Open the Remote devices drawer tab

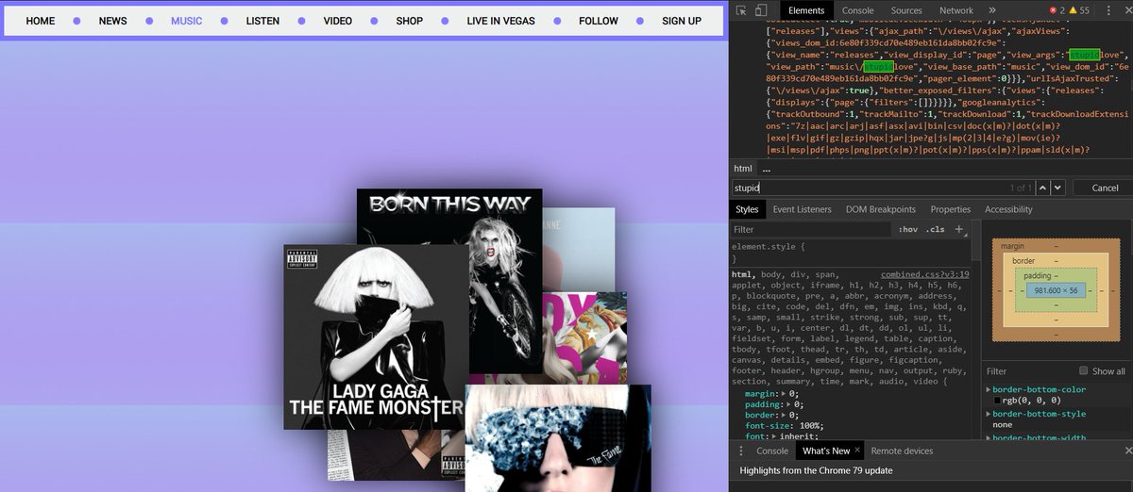coord(902,451)
